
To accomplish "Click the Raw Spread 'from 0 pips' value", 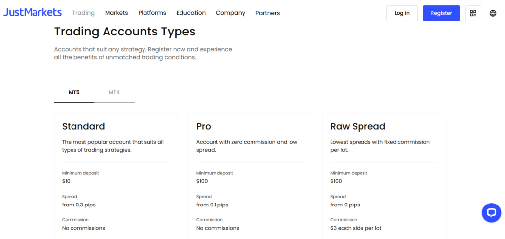I will tap(345, 205).
